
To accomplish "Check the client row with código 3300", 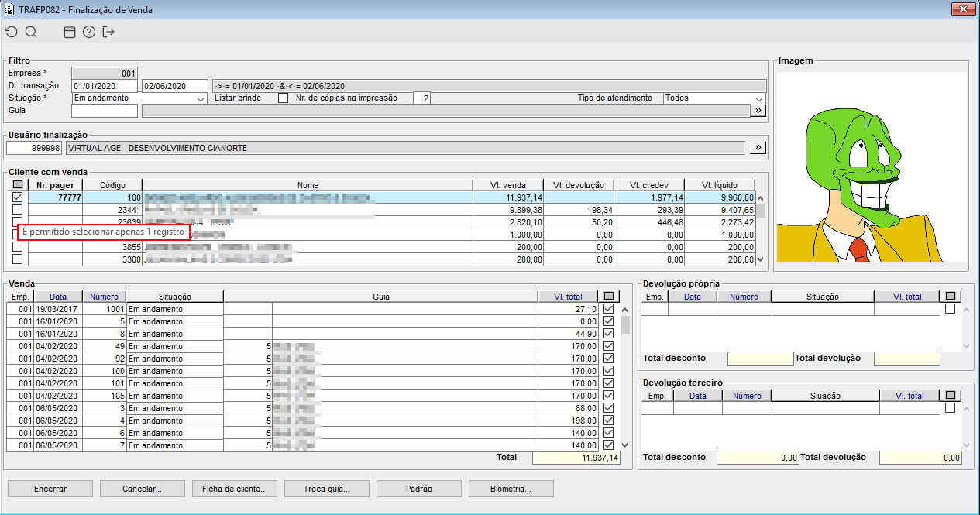I will (x=18, y=259).
